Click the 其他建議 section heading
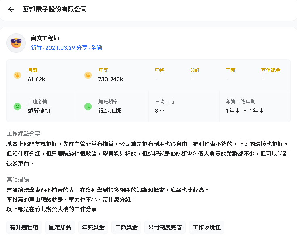 pos(18,179)
